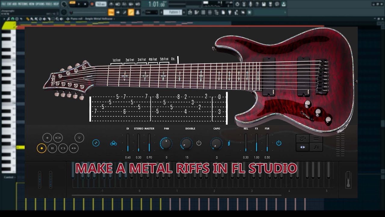Click the amp icon button in plugin grid
This screenshot has height=217, width=385.
coord(316,139)
